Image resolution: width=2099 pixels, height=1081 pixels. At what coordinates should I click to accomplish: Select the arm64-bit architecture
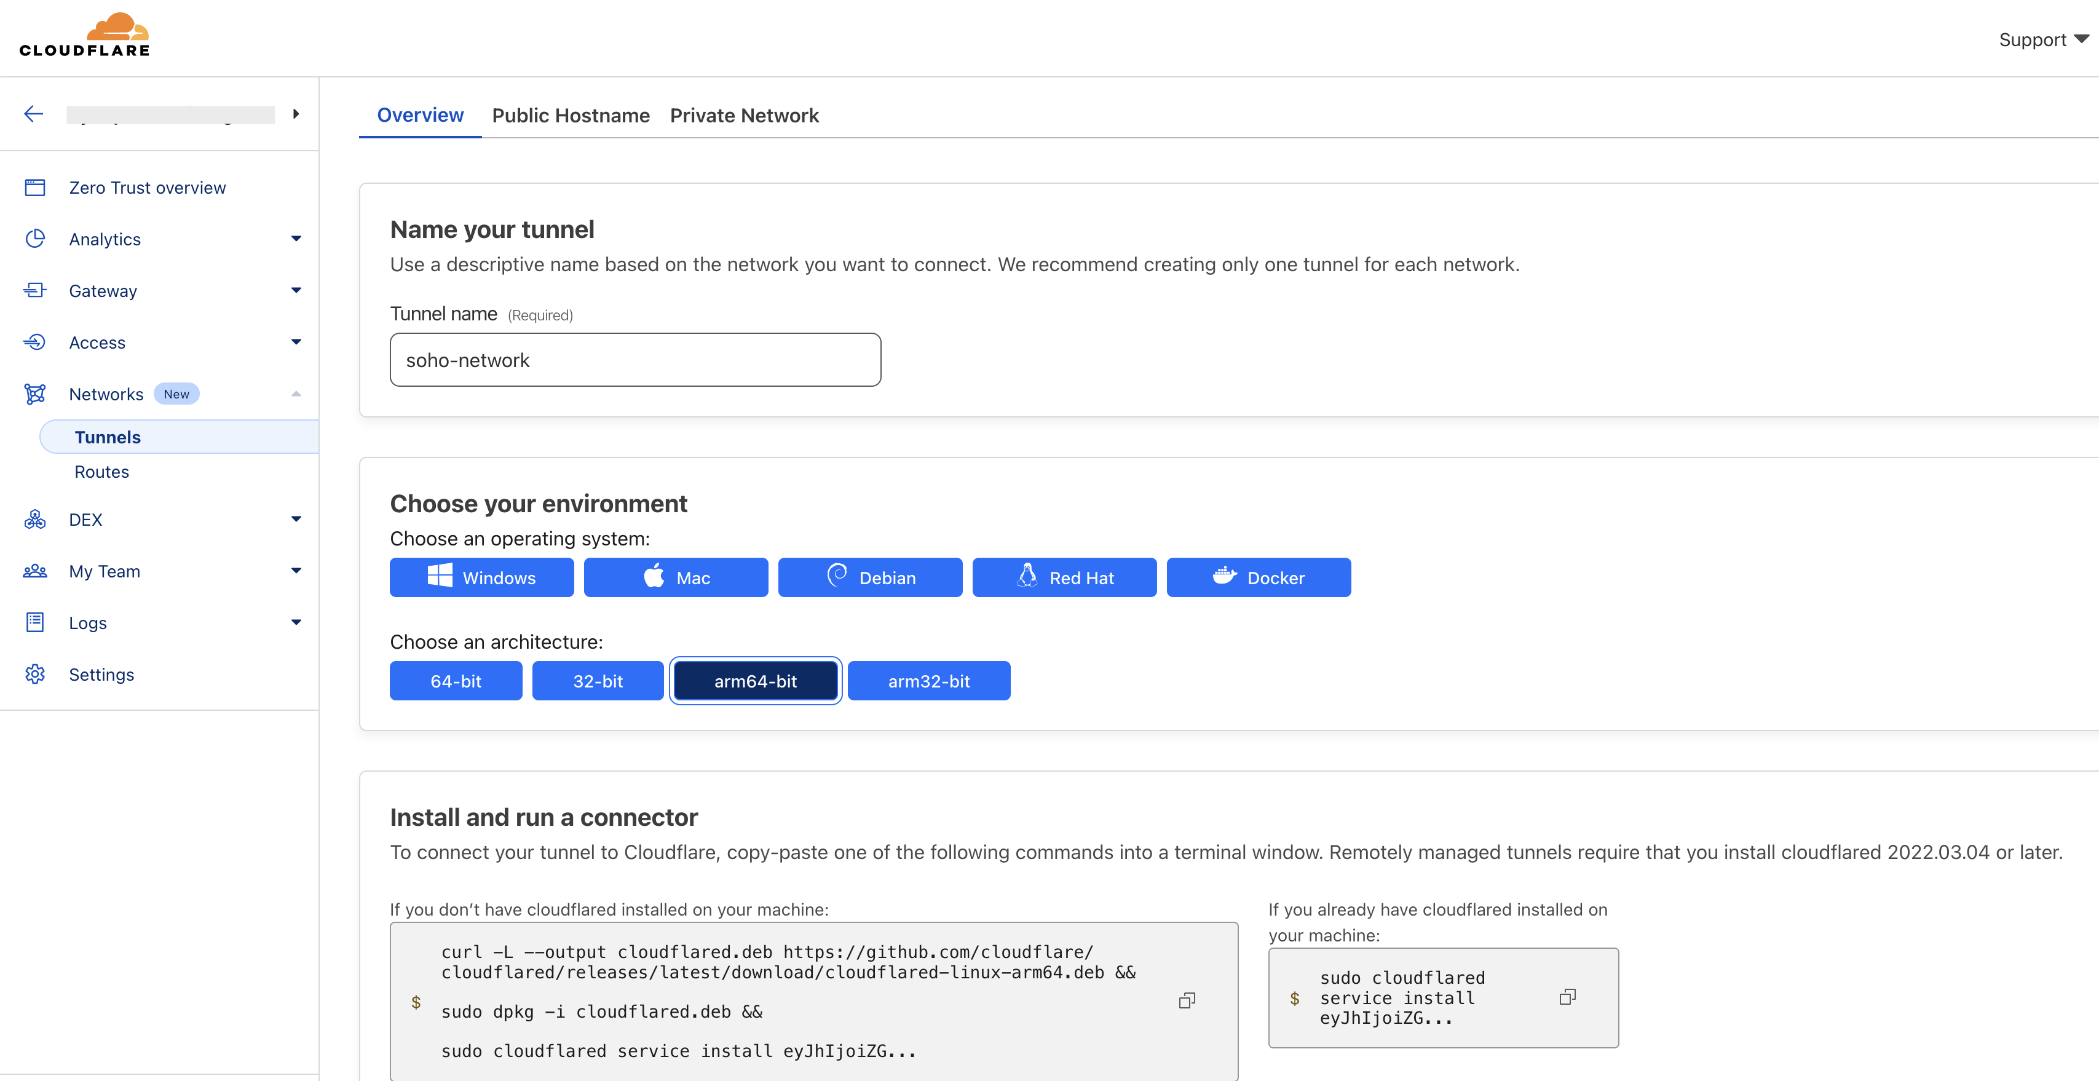756,681
